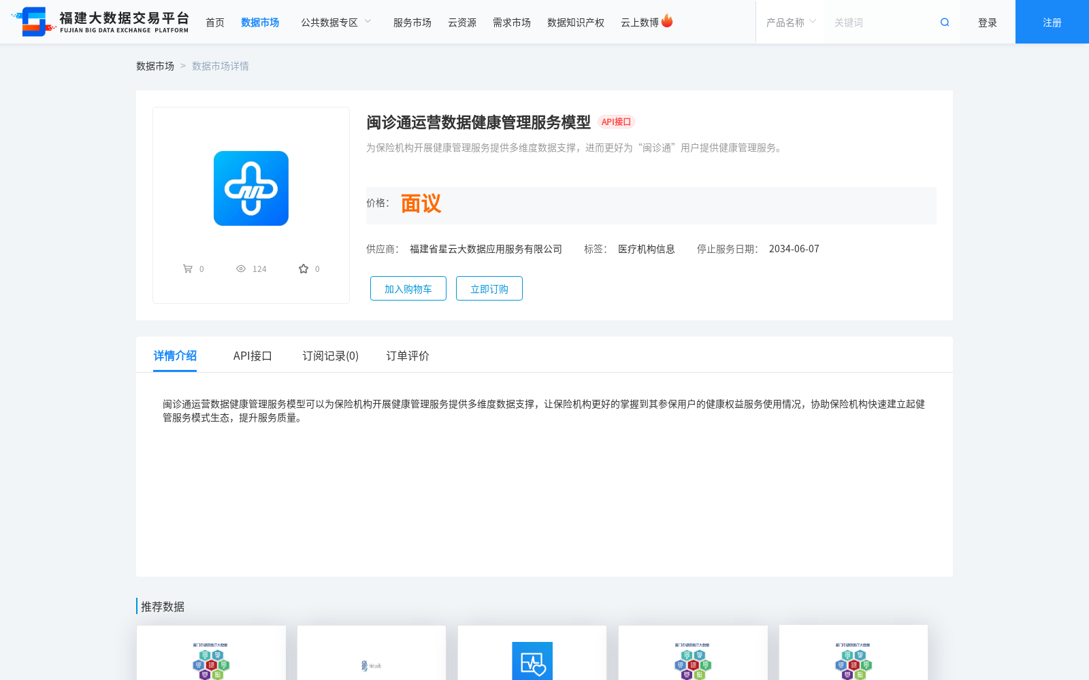This screenshot has height=680, width=1089.
Task: Click the 加入购物车 button
Action: point(408,288)
